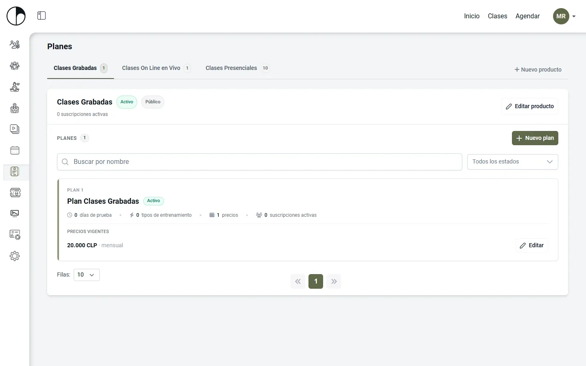Viewport: 586px width, 366px height.
Task: Click the search magnifier icon
Action: click(65, 162)
